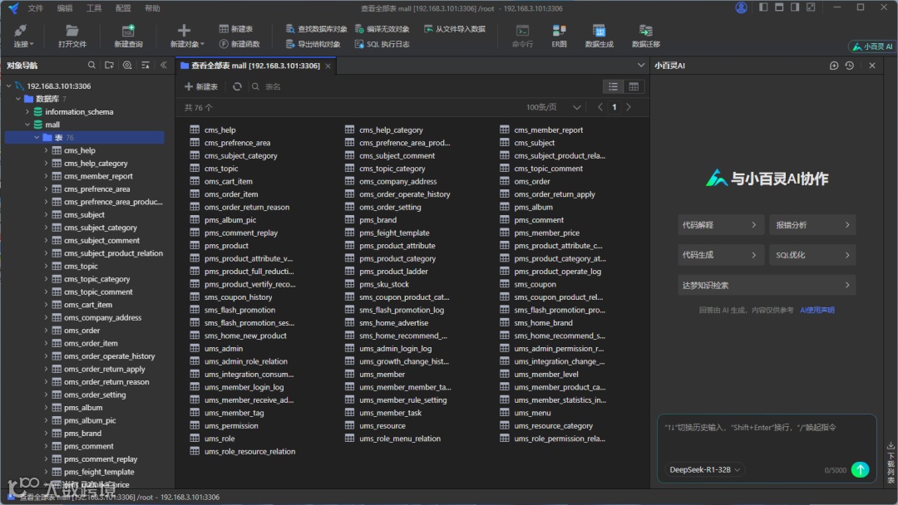This screenshot has width=898, height=505.
Task: Launch the 数据生成 data generator
Action: click(599, 36)
